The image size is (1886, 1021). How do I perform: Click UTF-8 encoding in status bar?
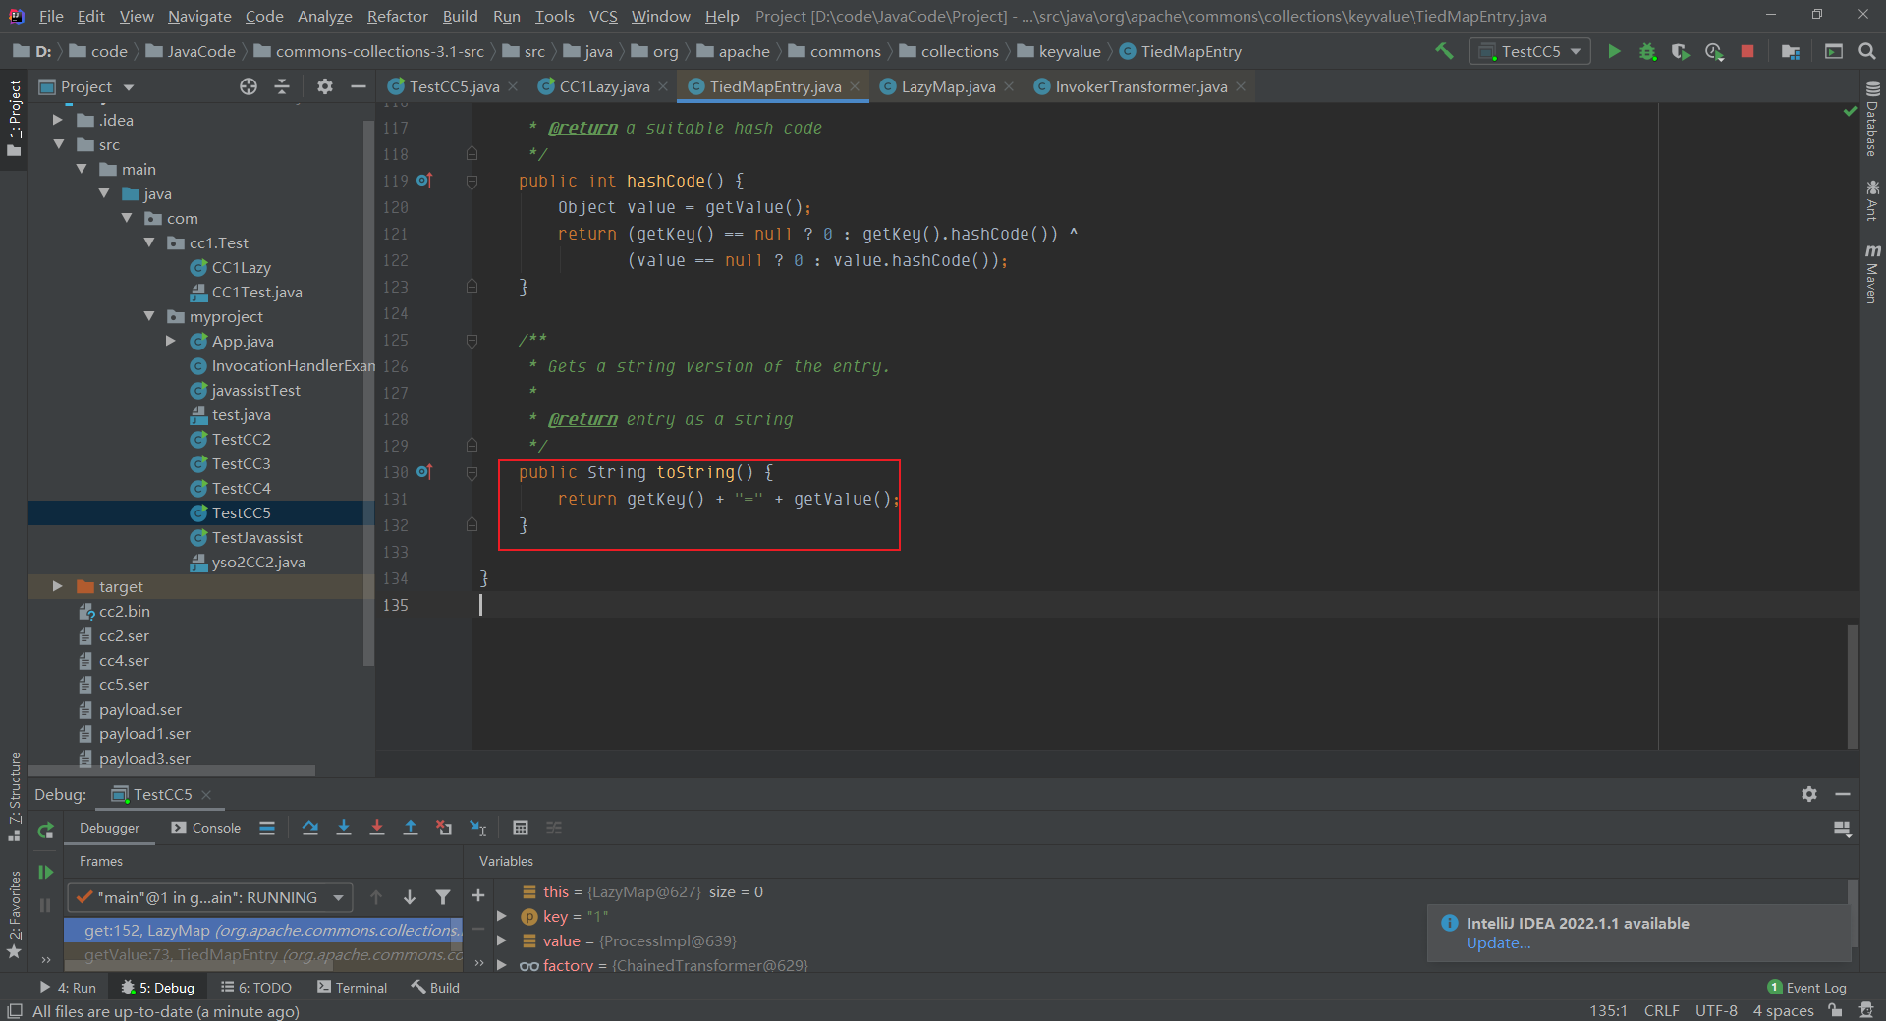click(1716, 1010)
